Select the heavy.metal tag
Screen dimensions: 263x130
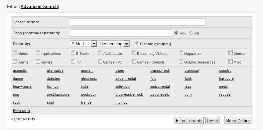23,87
